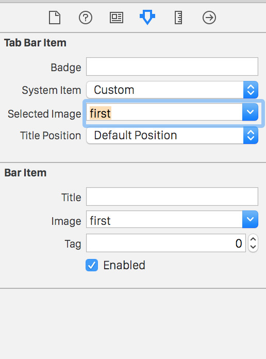Click the Bar Item Title field
266x359 pixels.
172,197
